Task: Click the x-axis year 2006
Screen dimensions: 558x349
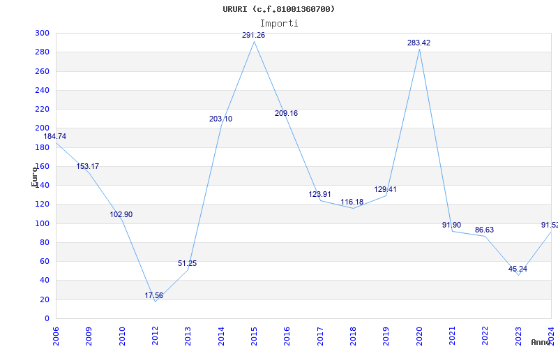Action: [x=56, y=336]
